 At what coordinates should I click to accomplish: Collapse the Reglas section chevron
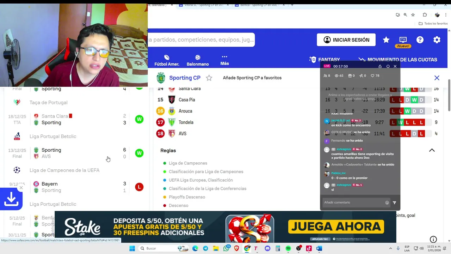tap(432, 150)
